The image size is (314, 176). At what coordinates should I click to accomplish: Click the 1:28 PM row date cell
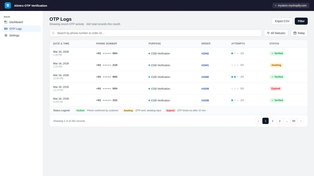(x=61, y=53)
